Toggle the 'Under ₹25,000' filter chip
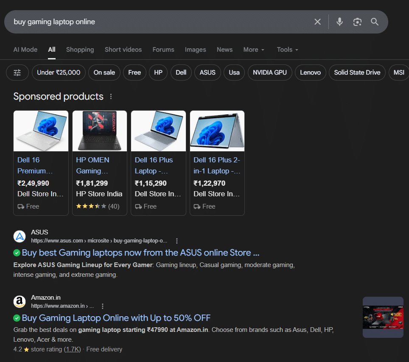Screen dimensions: 409x362 pyautogui.click(x=59, y=72)
